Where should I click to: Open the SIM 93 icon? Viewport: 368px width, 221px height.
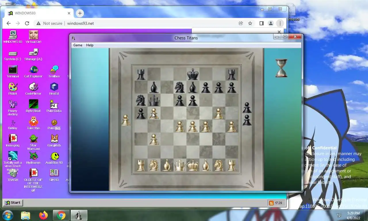(54, 175)
